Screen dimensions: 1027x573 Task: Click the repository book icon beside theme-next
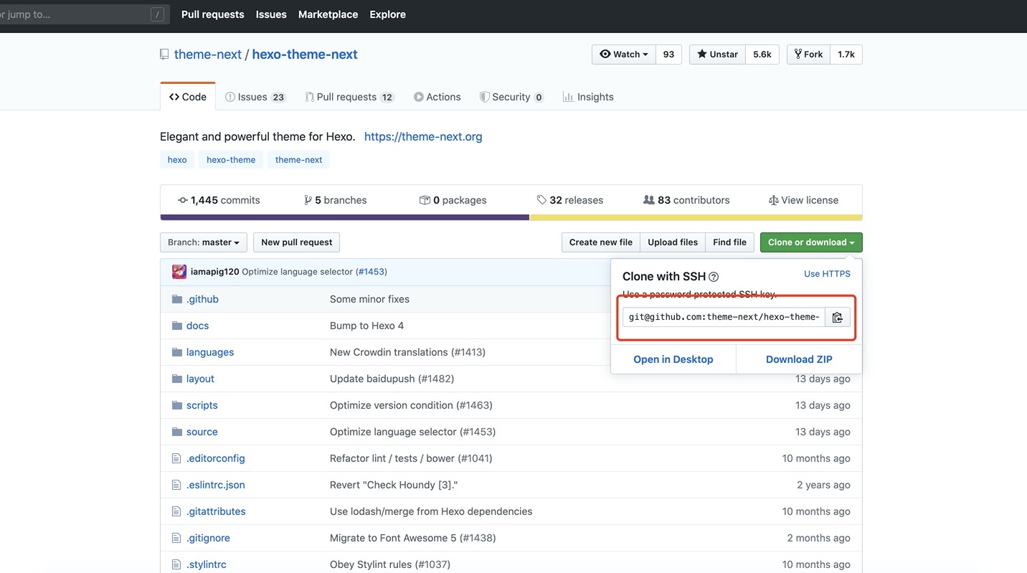pyautogui.click(x=164, y=53)
